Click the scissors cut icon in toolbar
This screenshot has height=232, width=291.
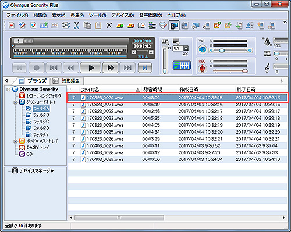pyautogui.click(x=77, y=26)
